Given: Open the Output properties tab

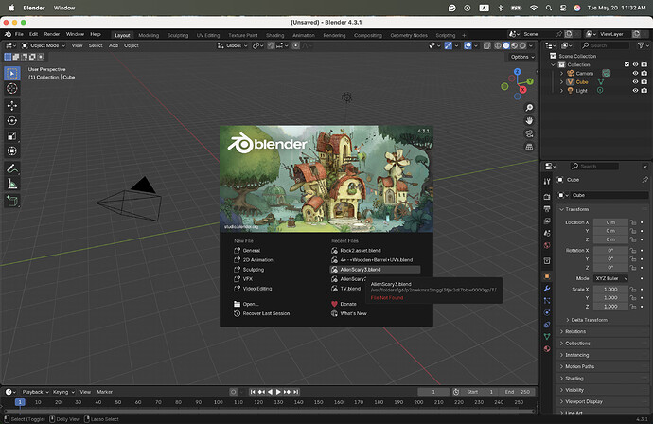Looking at the screenshot, I should [547, 208].
